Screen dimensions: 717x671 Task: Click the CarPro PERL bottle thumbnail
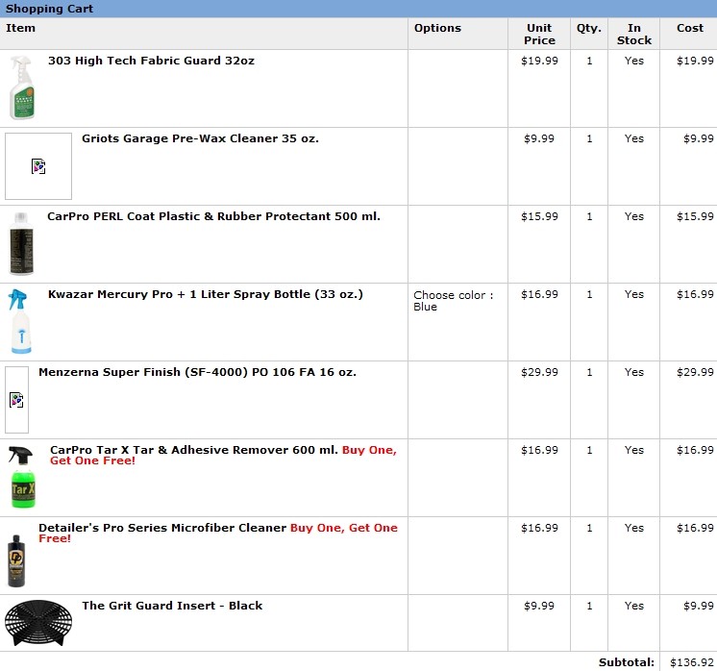pos(21,243)
